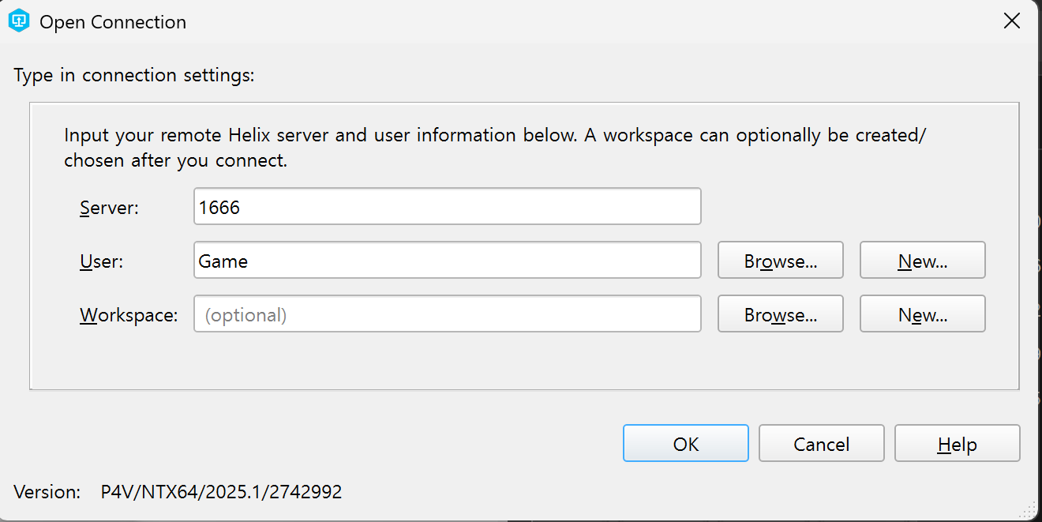Browse for an existing User
Image resolution: width=1042 pixels, height=522 pixels.
(781, 261)
